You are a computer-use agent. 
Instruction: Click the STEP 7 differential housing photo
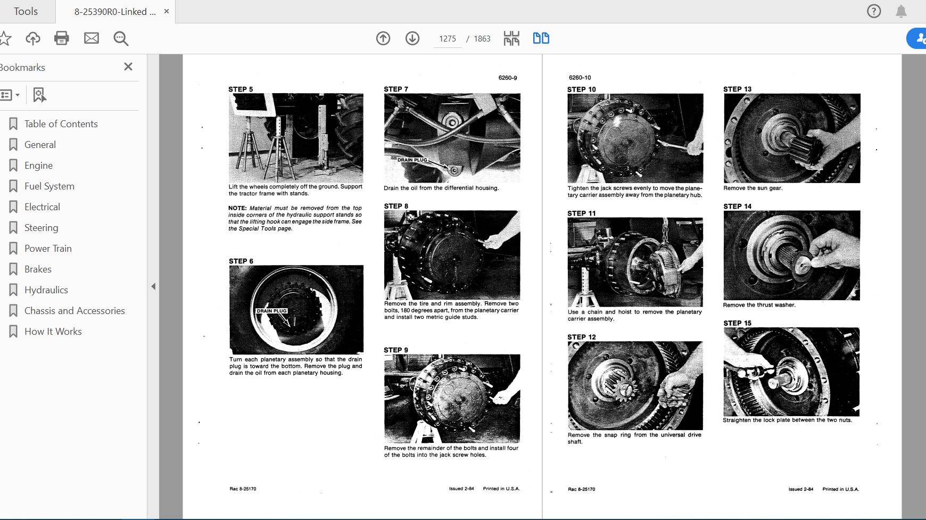pyautogui.click(x=452, y=138)
